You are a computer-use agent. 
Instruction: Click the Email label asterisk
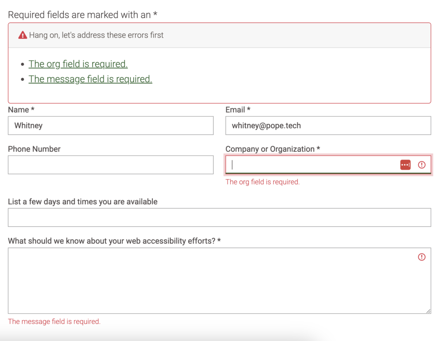point(248,109)
